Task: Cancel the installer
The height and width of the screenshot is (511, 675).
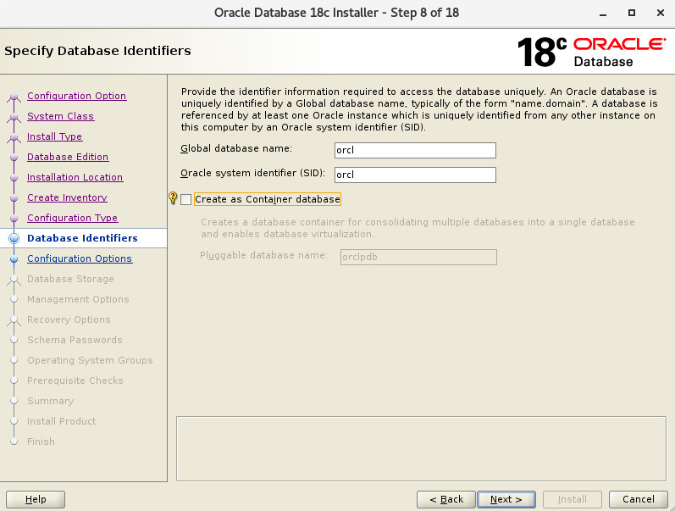Action: tap(639, 499)
